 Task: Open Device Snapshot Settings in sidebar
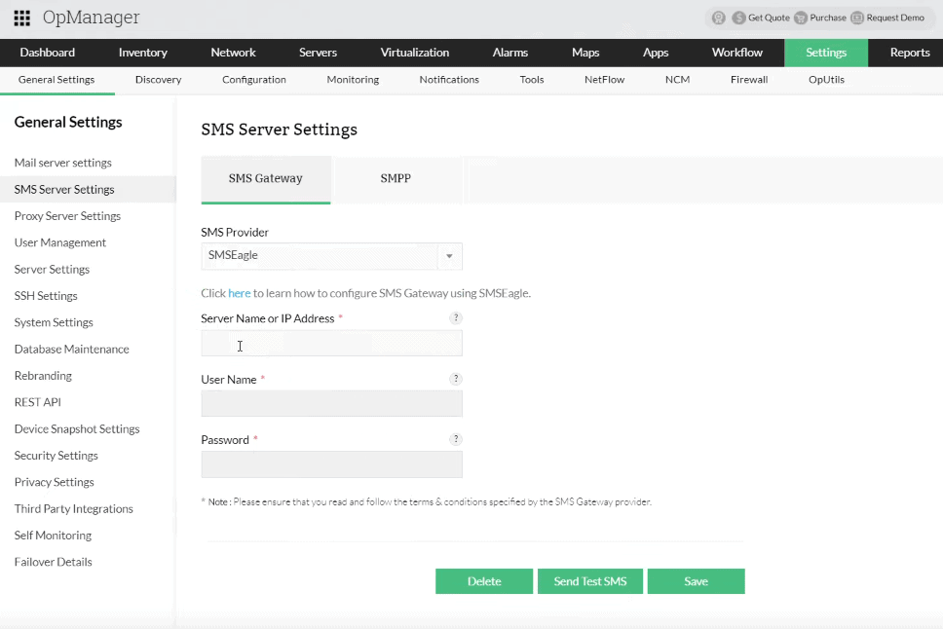tap(77, 428)
